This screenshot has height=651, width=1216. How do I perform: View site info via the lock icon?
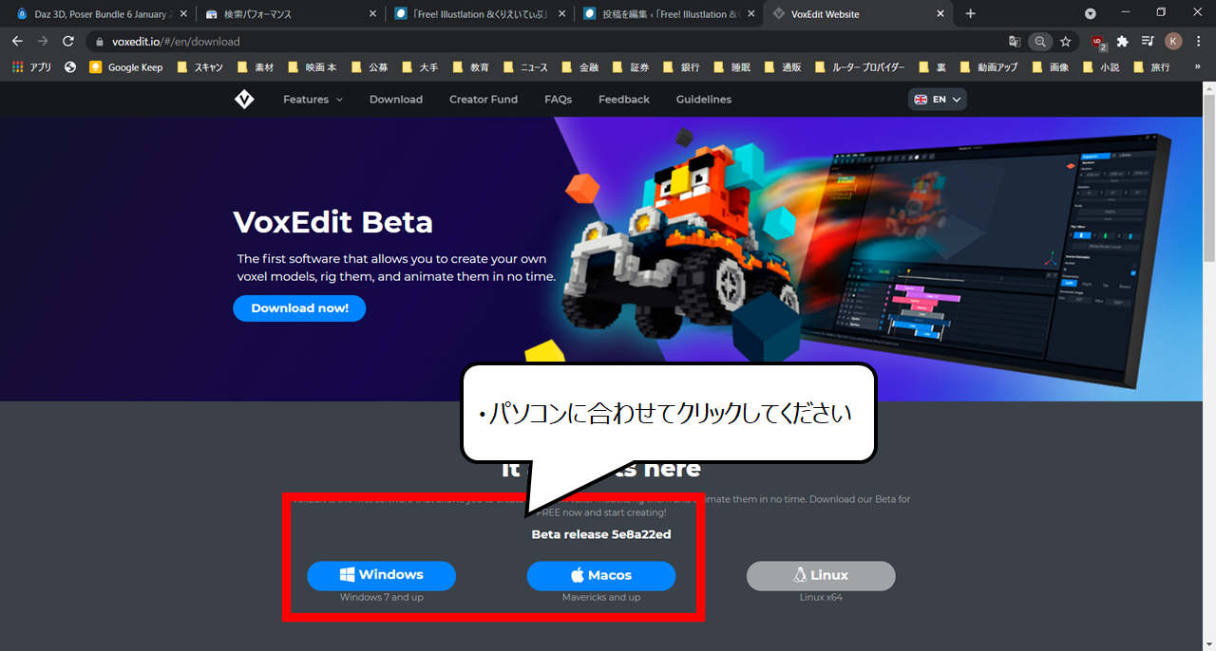pyautogui.click(x=100, y=42)
